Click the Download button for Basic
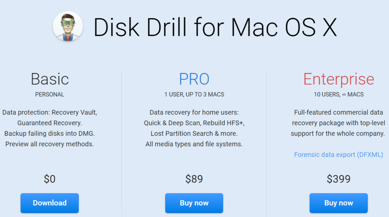 click(50, 203)
